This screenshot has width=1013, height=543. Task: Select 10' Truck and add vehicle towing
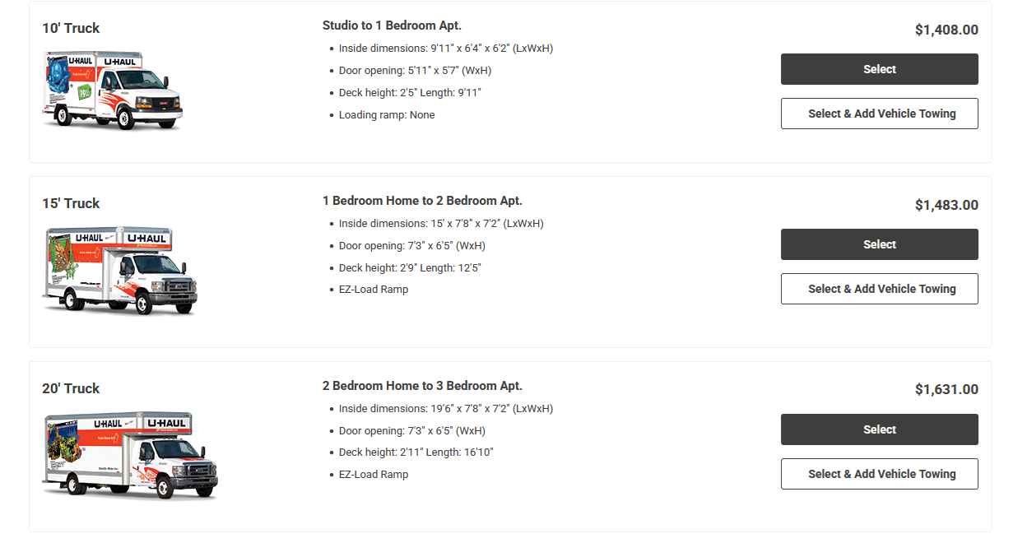point(879,114)
